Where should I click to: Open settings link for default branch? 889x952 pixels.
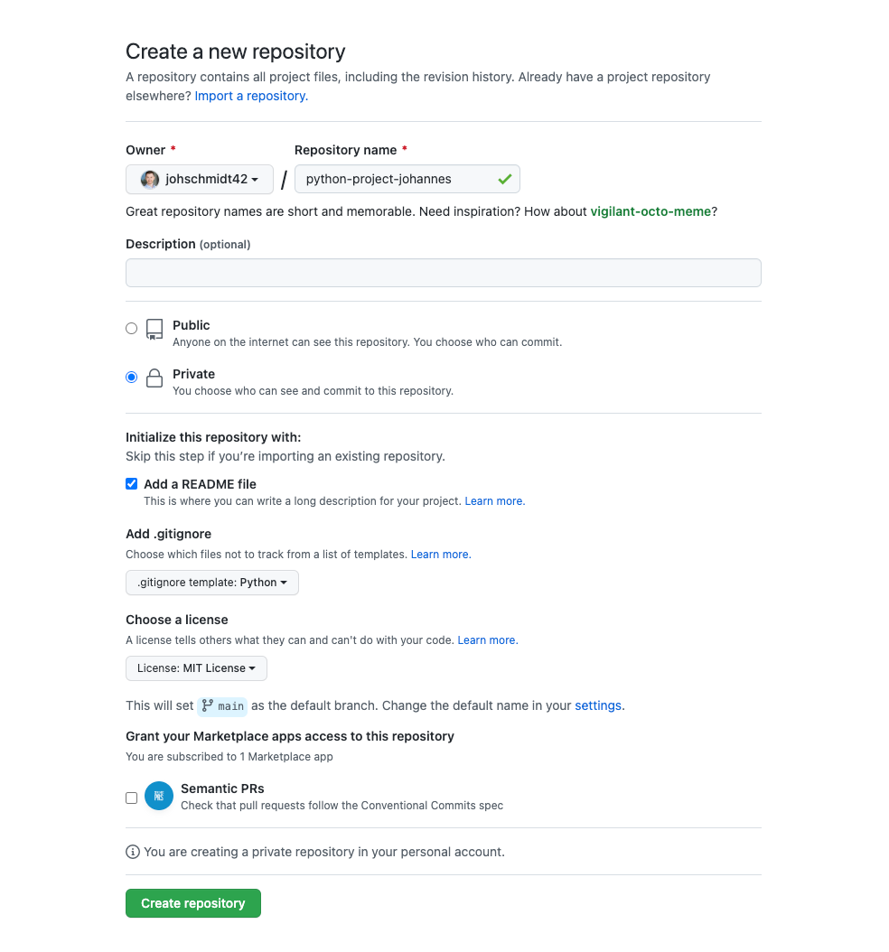pos(598,705)
